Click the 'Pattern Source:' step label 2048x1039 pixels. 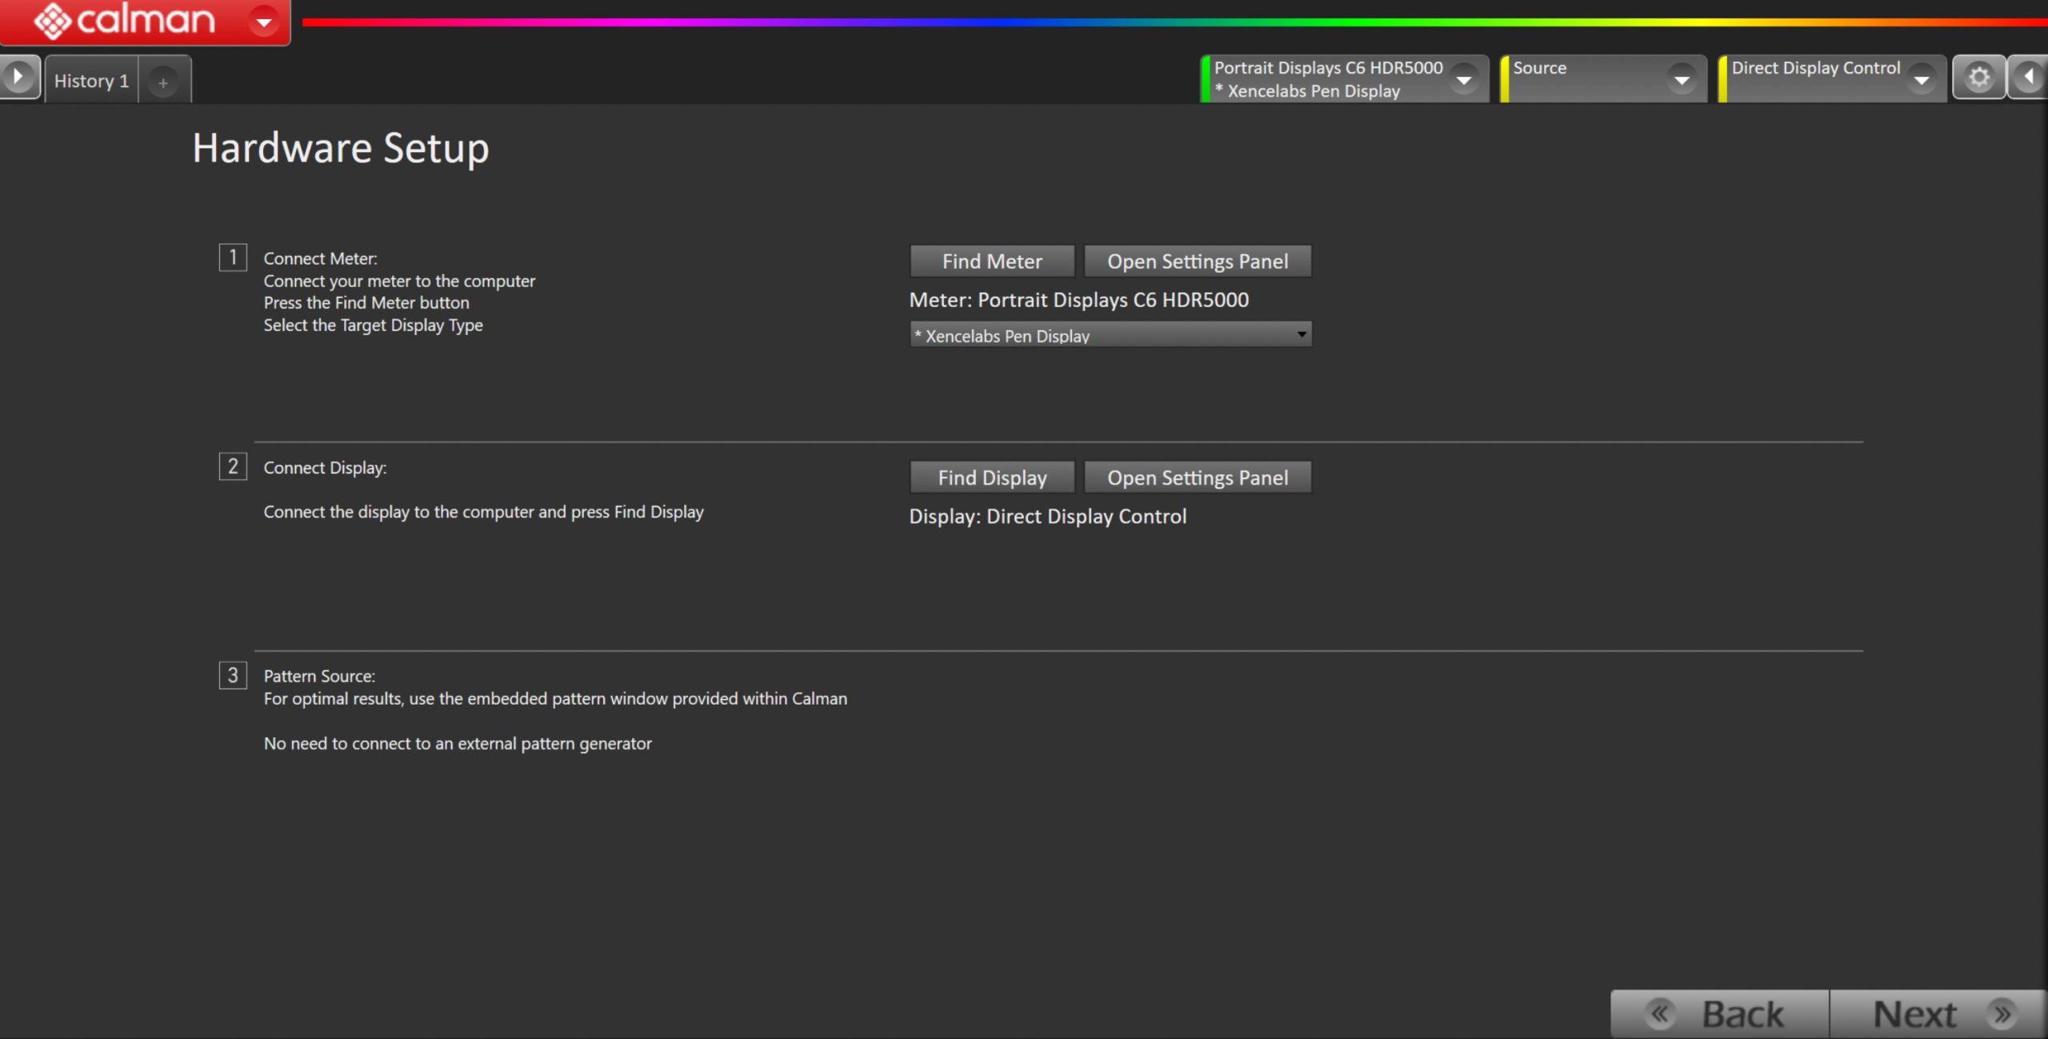pyautogui.click(x=319, y=676)
